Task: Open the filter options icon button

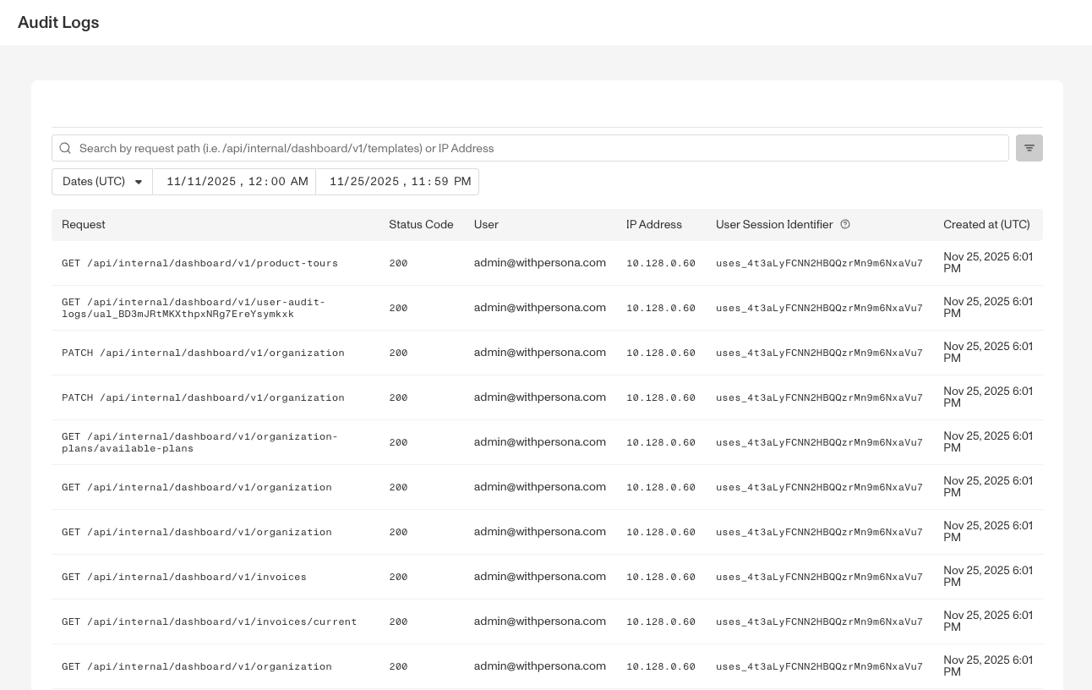Action: coord(1029,148)
